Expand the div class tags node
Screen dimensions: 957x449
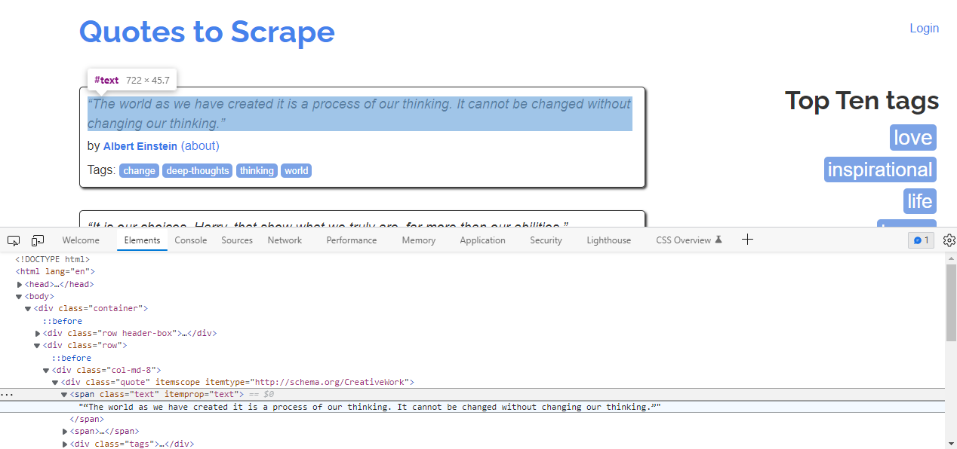coord(65,444)
